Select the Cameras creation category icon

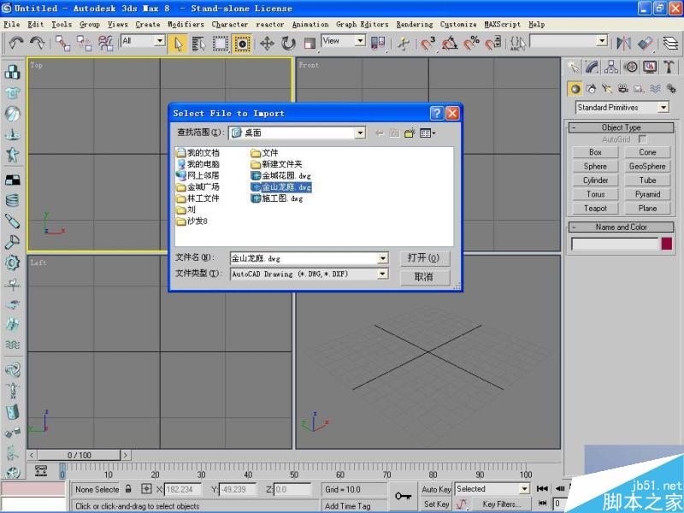622,86
